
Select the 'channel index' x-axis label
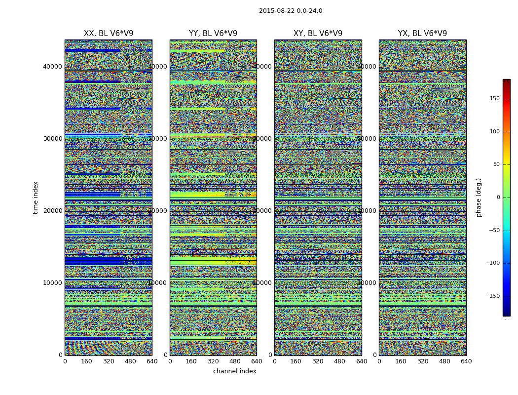(x=235, y=371)
